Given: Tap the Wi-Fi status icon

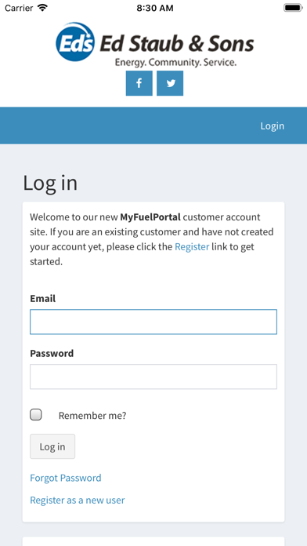Looking at the screenshot, I should pyautogui.click(x=43, y=8).
